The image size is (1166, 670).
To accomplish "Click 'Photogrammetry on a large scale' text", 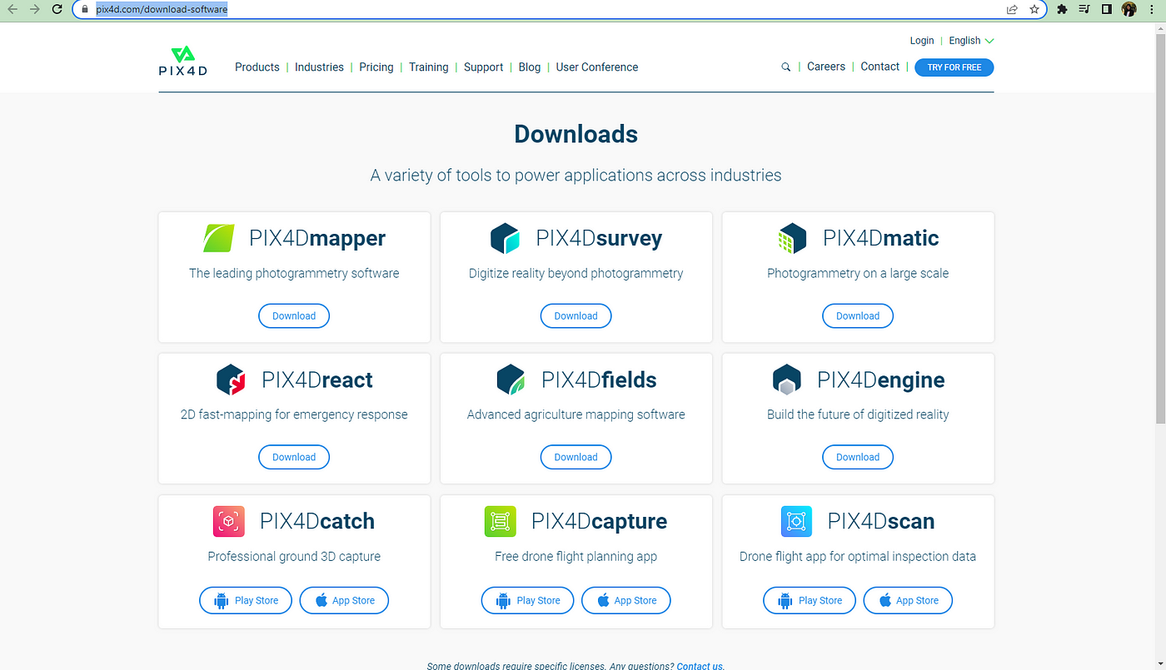I will pos(858,273).
